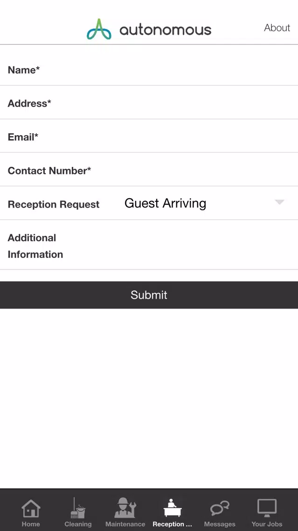Focus the Address input field
The height and width of the screenshot is (531, 298).
[149, 103]
